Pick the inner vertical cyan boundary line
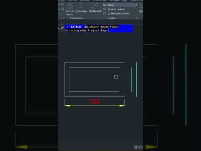Image resolution: width=201 pixels, height=151 pixels. (x=131, y=80)
